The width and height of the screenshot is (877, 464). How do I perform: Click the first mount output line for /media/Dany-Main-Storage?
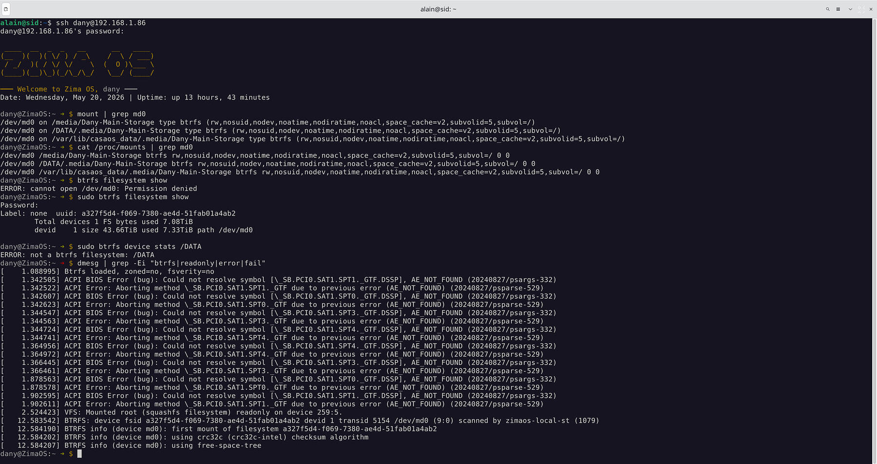click(267, 122)
